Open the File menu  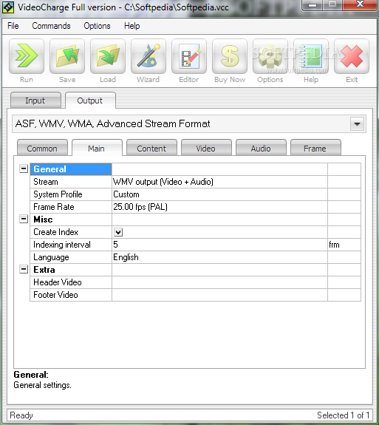(x=13, y=26)
